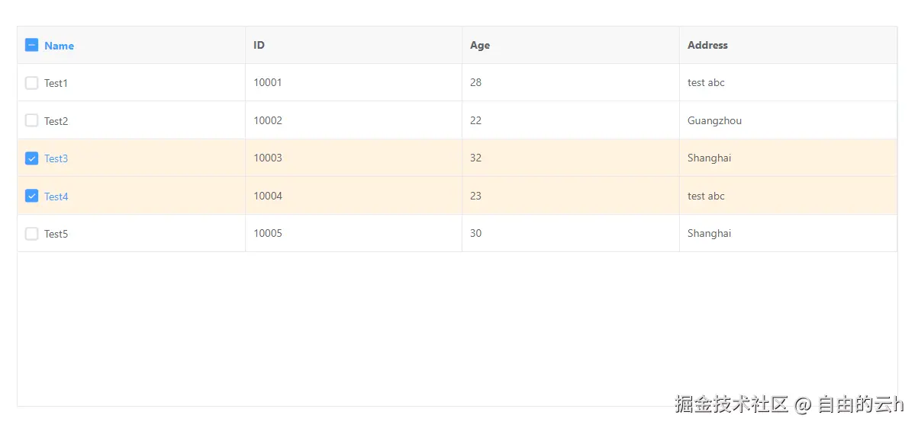This screenshot has width=918, height=428.
Task: Click the Age cell showing 28
Action: point(476,83)
